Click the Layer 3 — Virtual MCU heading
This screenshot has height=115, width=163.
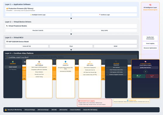click(x=14, y=38)
